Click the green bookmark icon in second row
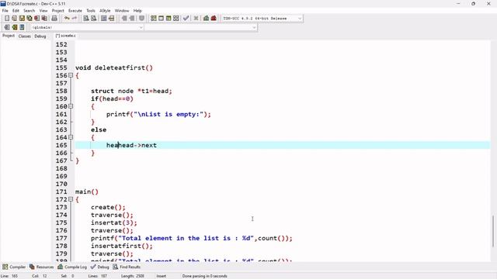The width and height of the screenshot is (497, 279). tap(15, 28)
